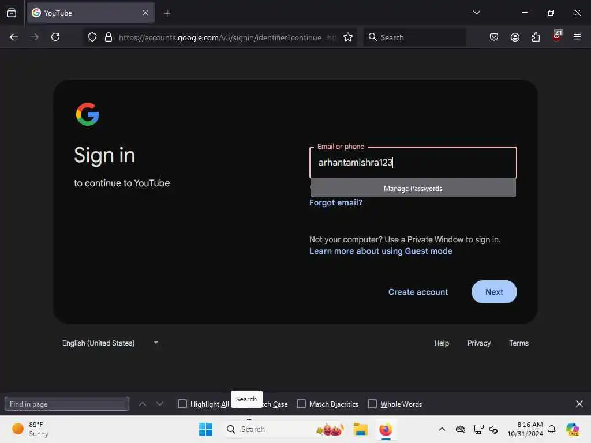Viewport: 591px width, 443px height.
Task: Close the YouTube tab
Action: pyautogui.click(x=145, y=13)
